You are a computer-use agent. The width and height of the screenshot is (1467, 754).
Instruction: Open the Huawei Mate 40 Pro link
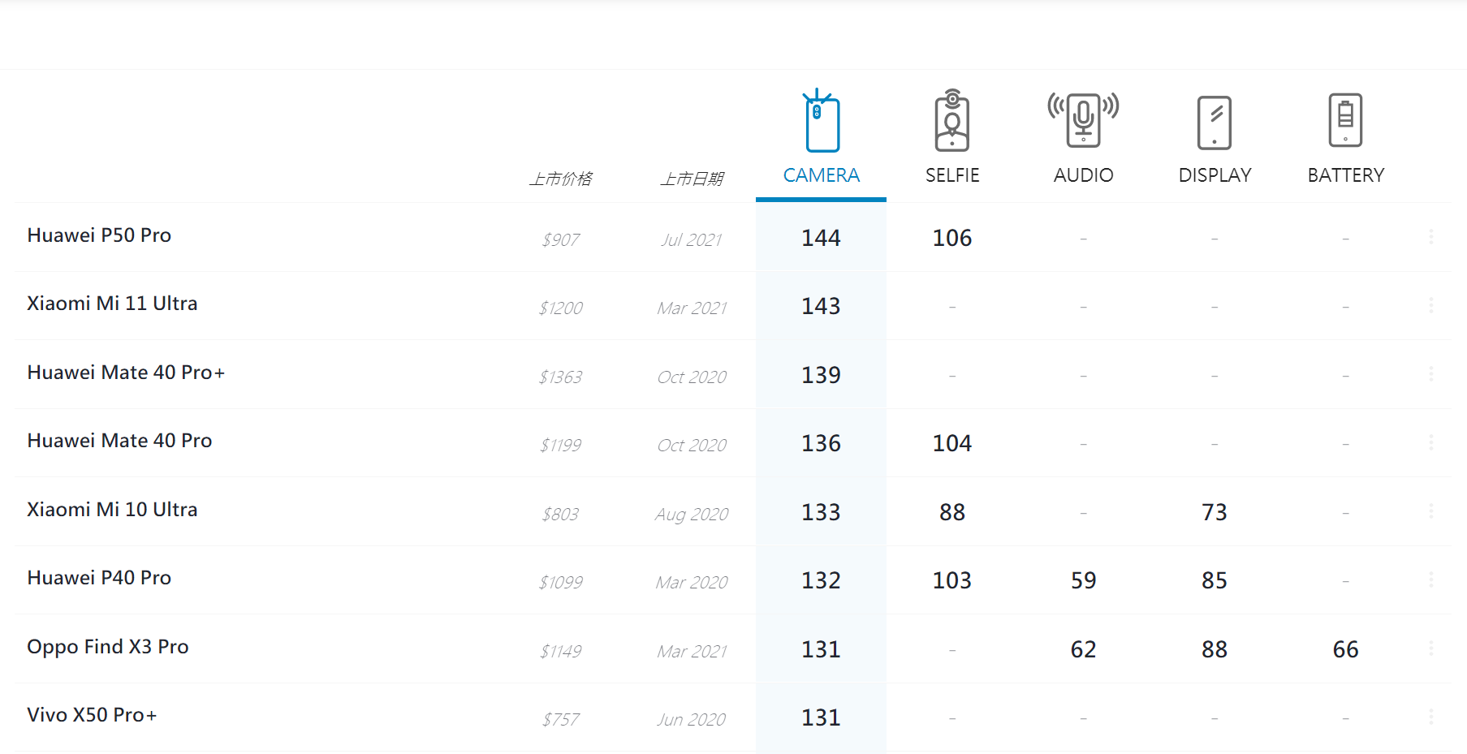point(119,441)
